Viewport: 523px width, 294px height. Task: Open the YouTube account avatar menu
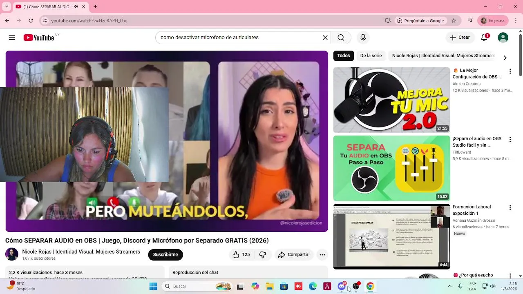pyautogui.click(x=503, y=38)
